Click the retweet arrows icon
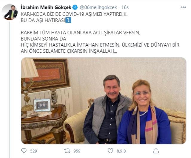The image size is (191, 158). pyautogui.click(x=67, y=151)
